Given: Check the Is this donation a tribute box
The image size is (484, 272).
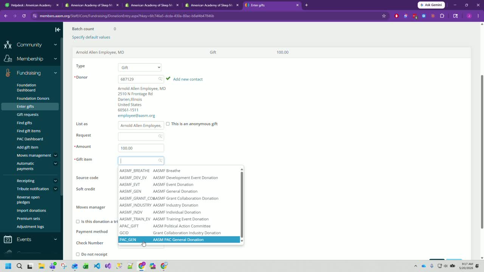Looking at the screenshot, I should pos(78,222).
